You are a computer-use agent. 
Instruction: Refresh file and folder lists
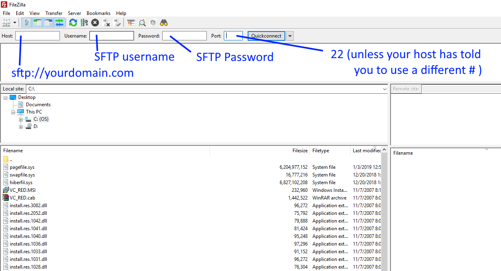click(x=73, y=23)
